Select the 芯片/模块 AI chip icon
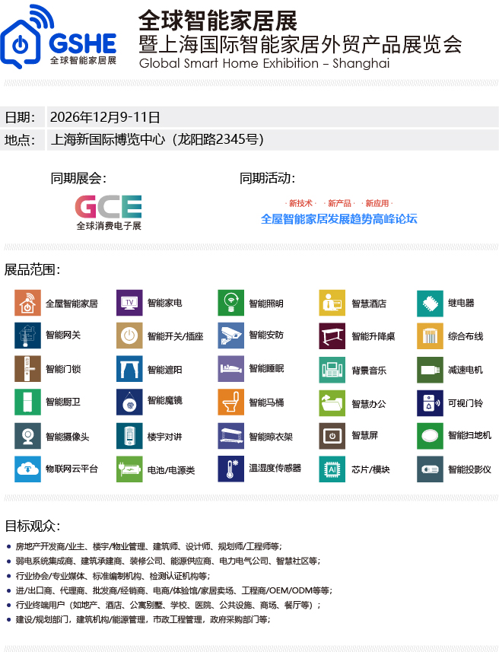Viewport: 499px width, 652px height. tap(332, 469)
